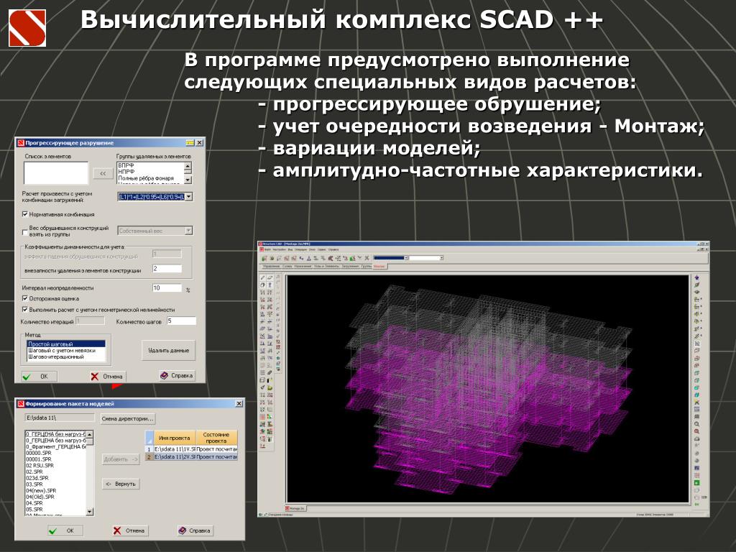Image resolution: width=736 pixels, height=552 pixels.
Task: Click the Количество шагов field
Action: pyautogui.click(x=181, y=321)
